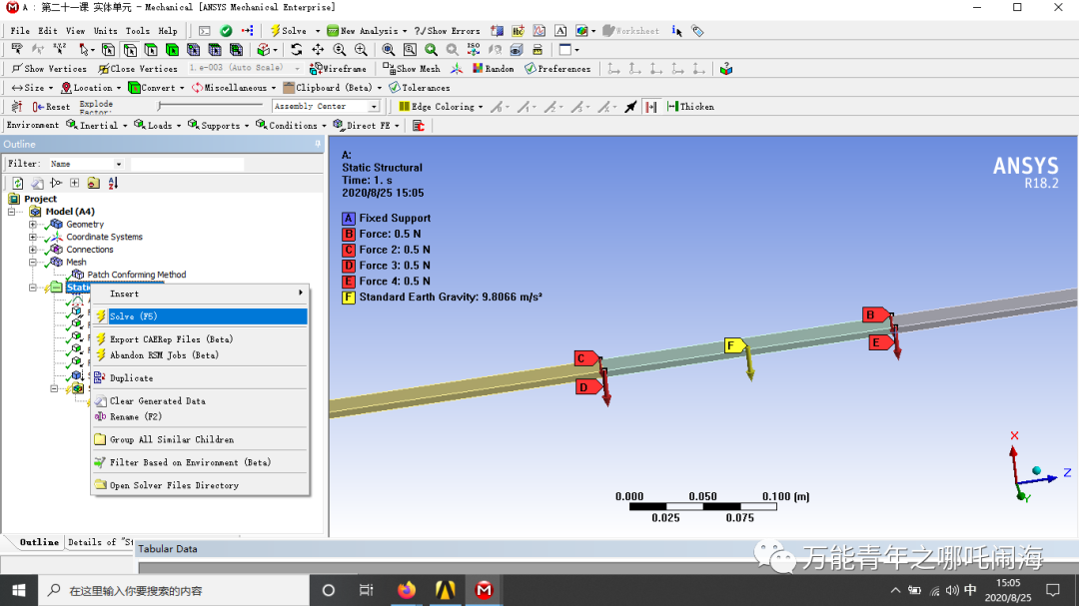Collapse the Mesh tree node
This screenshot has width=1079, height=606.
coord(32,263)
